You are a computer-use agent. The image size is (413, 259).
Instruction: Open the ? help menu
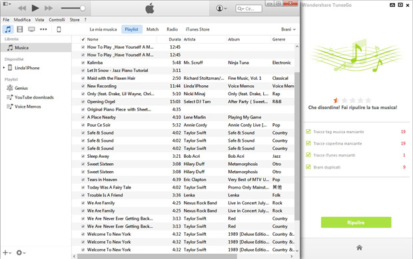click(85, 20)
